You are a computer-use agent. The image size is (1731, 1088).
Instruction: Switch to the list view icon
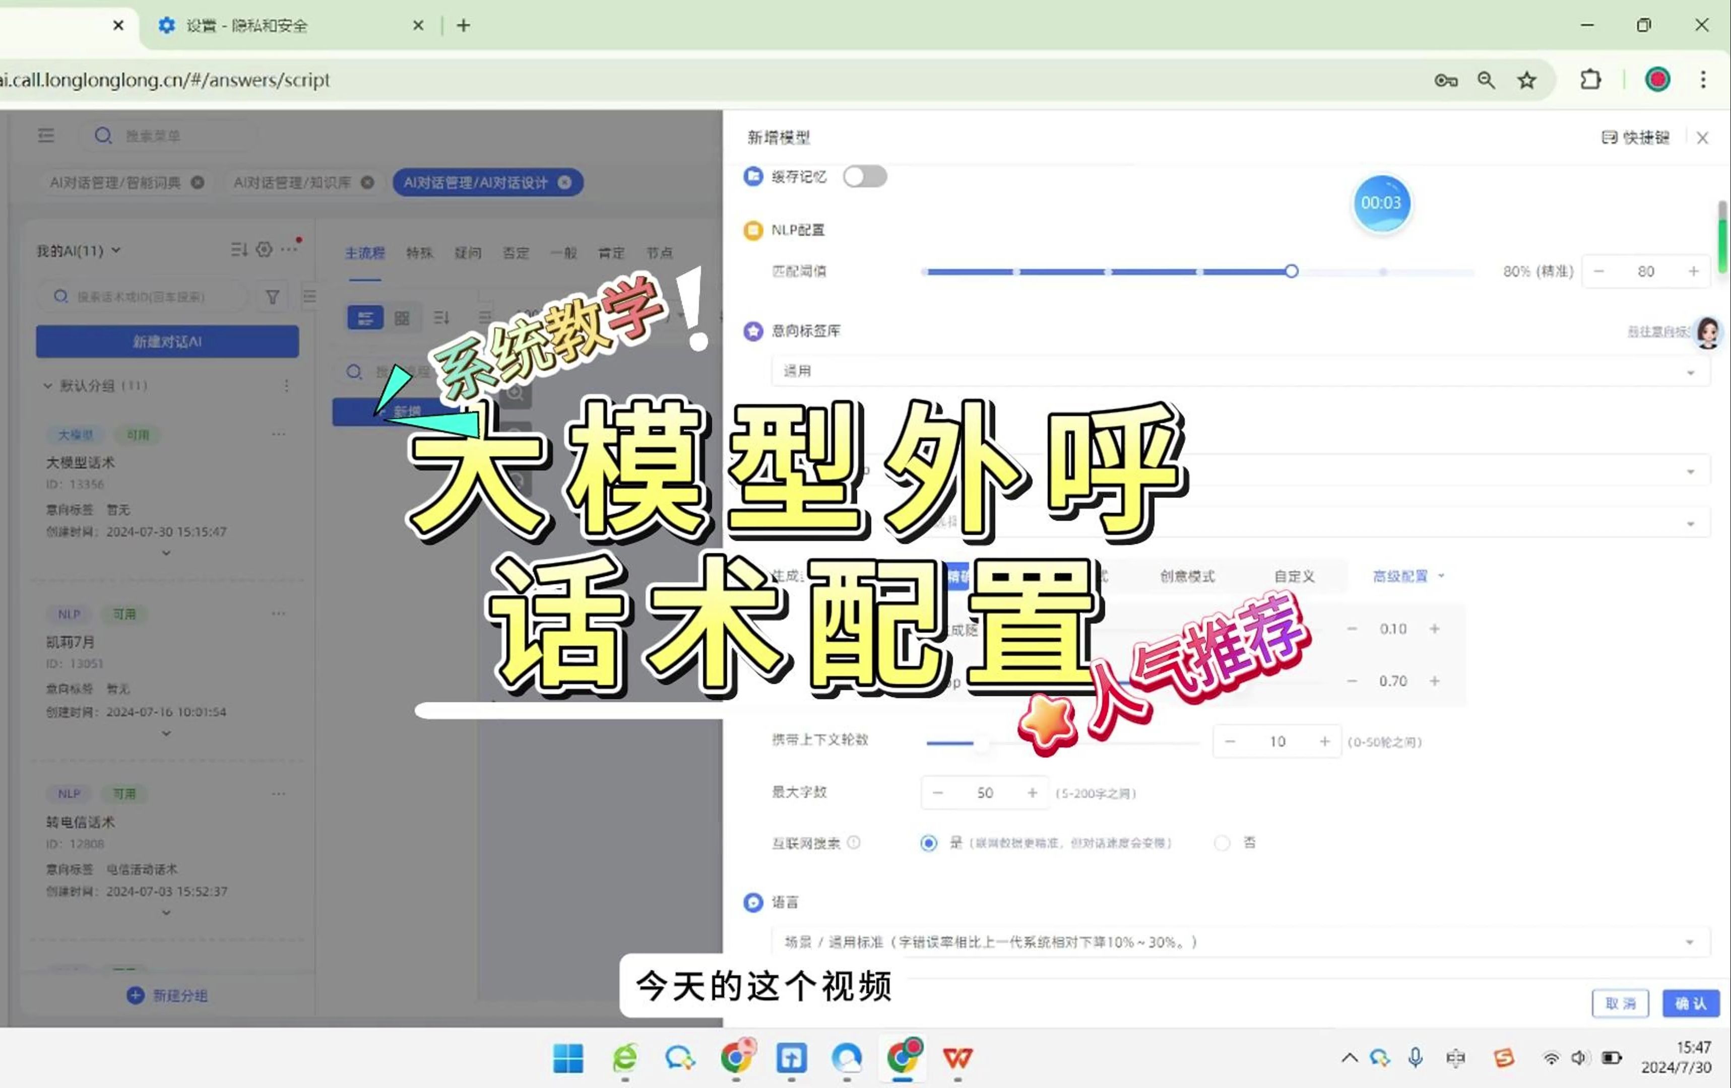[365, 318]
